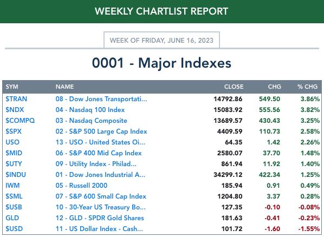The width and height of the screenshot is (324, 237).
Task: Open Dow Jones Transportation chart name link
Action: pos(101,99)
